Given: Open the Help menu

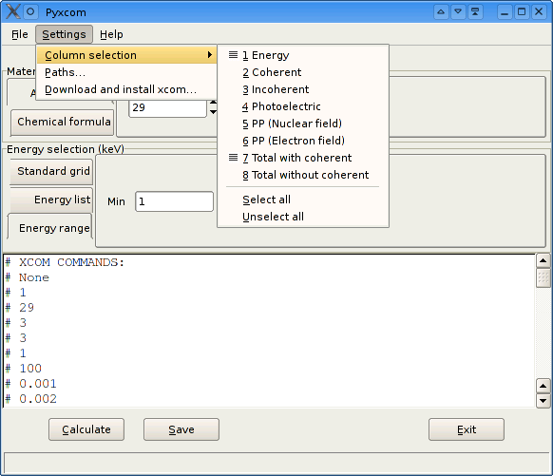Looking at the screenshot, I should pyautogui.click(x=111, y=34).
